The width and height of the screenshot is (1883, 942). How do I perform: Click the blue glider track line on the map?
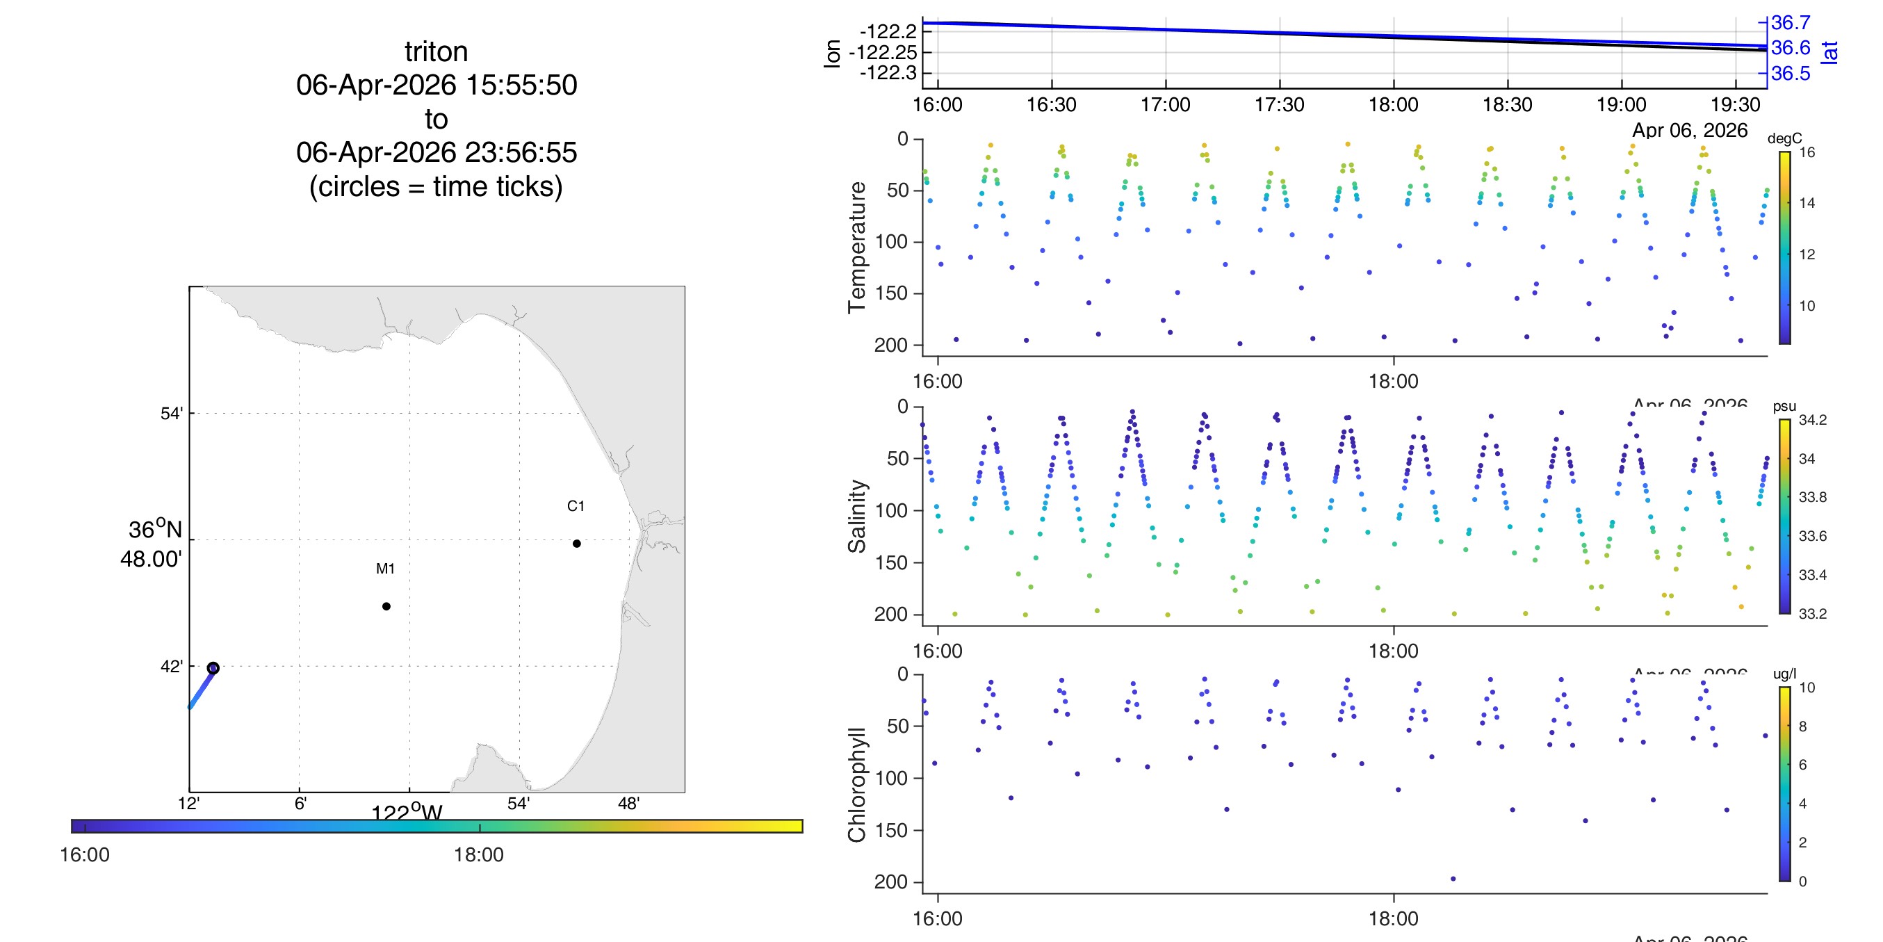pyautogui.click(x=202, y=688)
